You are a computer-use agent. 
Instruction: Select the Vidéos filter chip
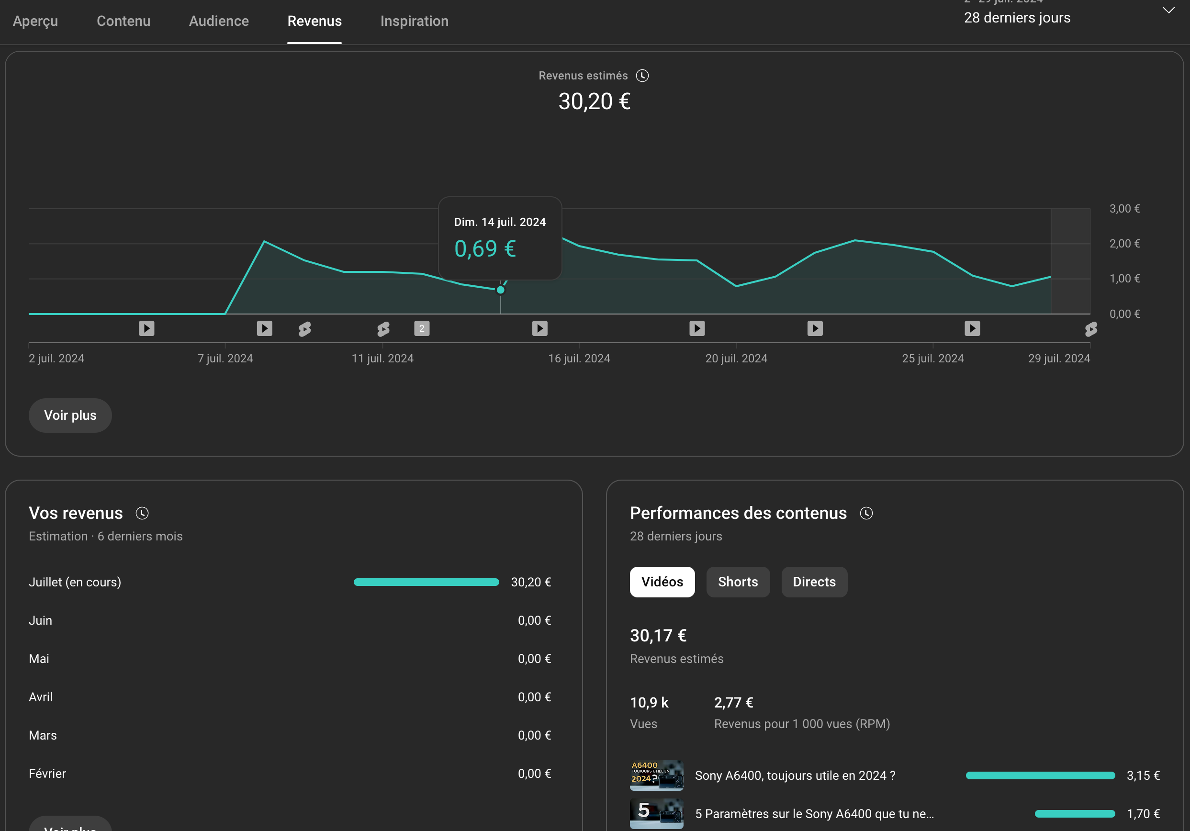(x=662, y=582)
